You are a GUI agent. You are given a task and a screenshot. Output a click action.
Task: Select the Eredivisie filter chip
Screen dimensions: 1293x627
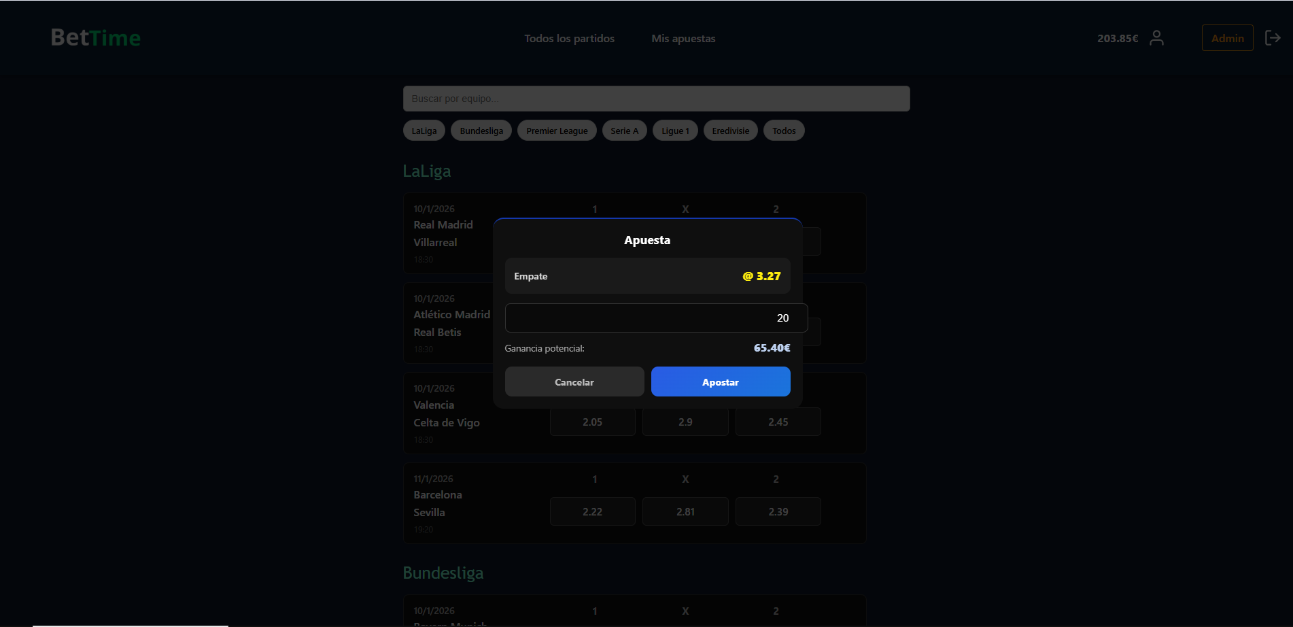click(x=730, y=131)
